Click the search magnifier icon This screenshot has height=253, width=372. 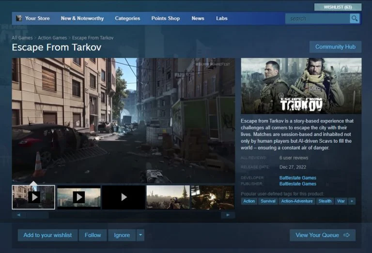[355, 18]
